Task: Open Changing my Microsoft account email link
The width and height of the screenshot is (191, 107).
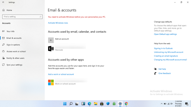Action: tap(170, 60)
